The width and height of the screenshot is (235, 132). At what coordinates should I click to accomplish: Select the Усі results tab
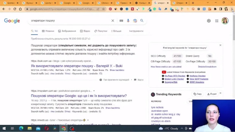(34, 31)
